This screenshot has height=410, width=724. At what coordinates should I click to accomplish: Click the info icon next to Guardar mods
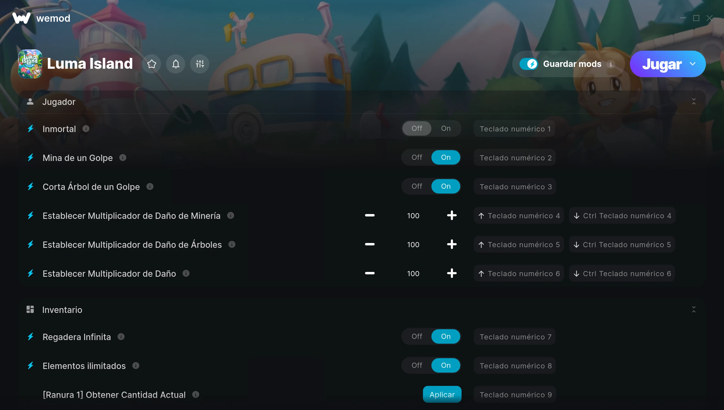click(611, 64)
